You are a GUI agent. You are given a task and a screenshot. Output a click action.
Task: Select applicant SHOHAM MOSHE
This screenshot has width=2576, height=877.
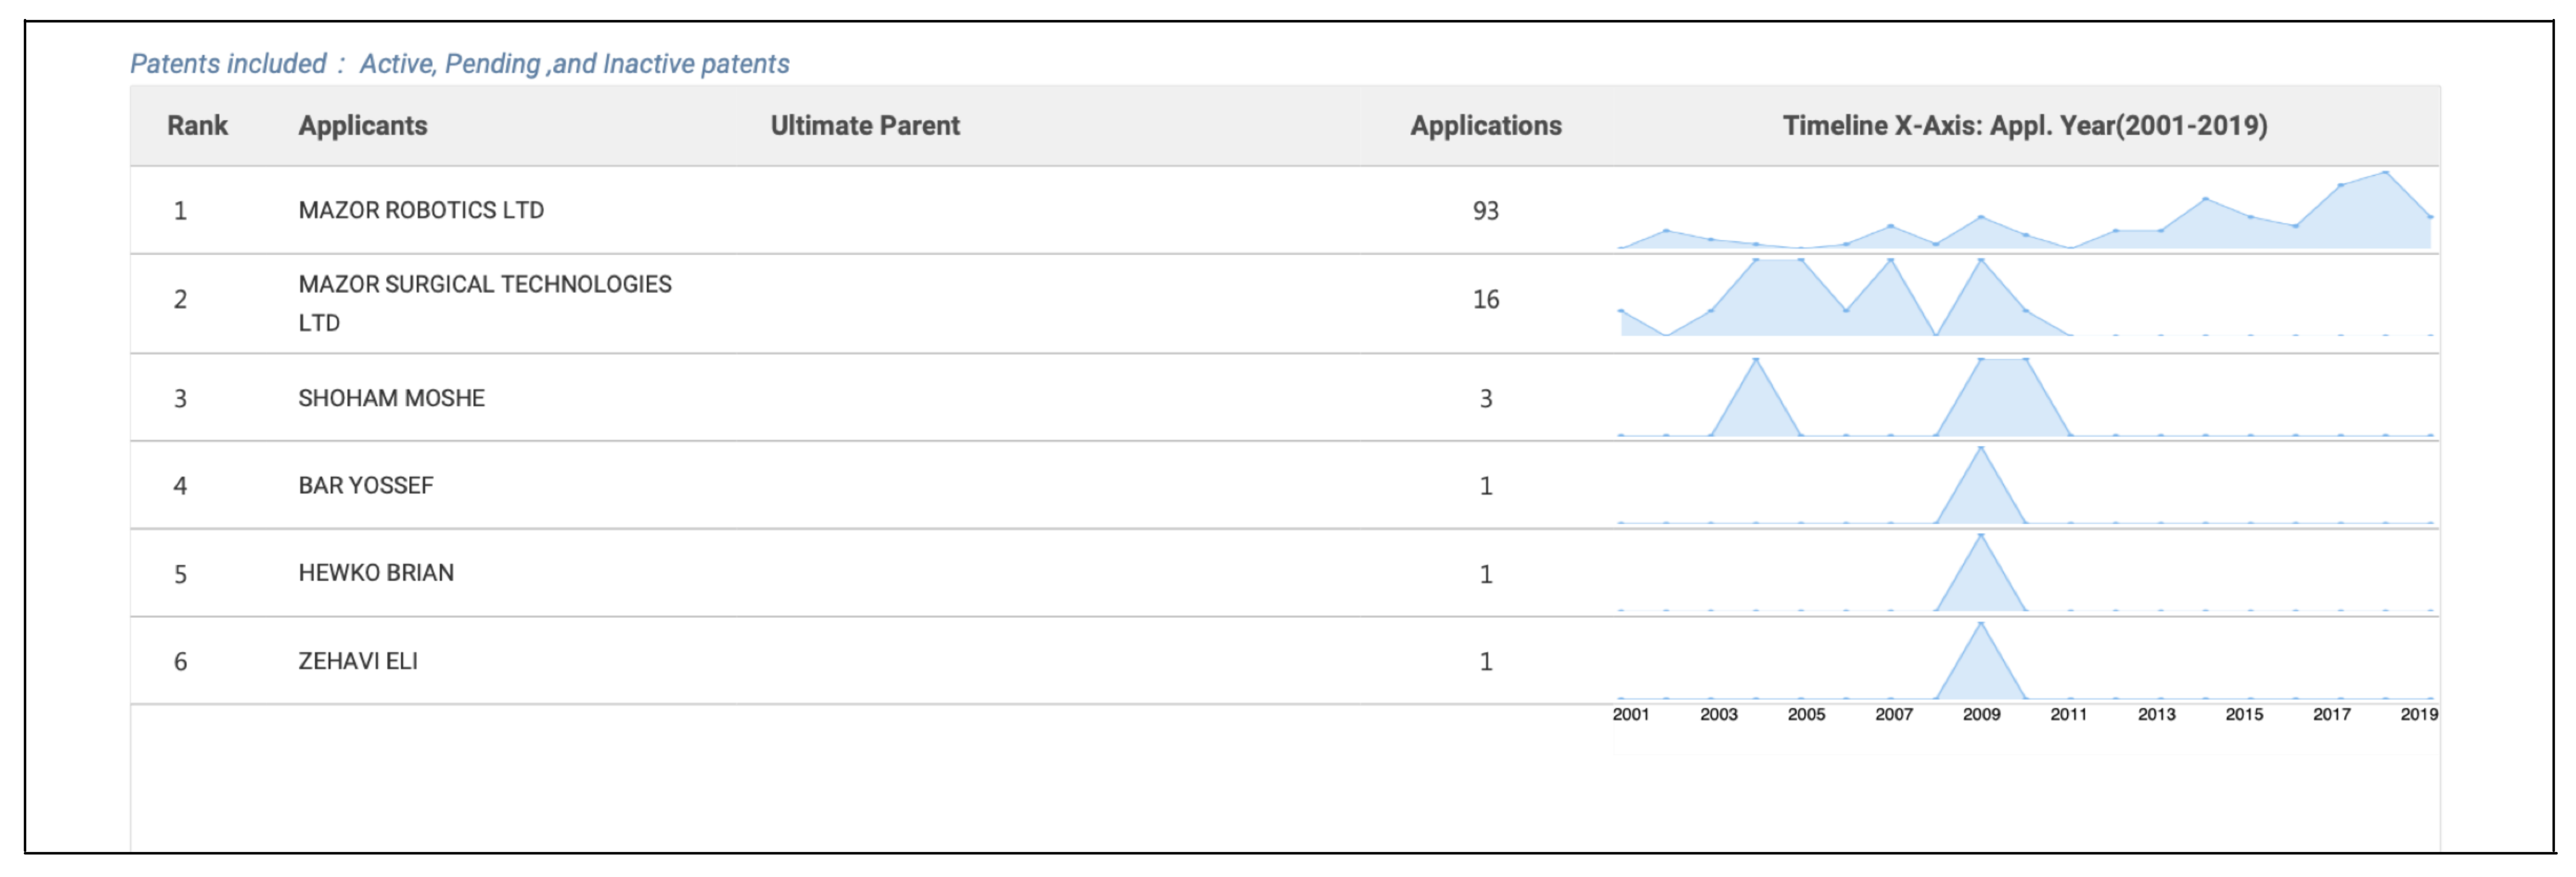pos(391,398)
